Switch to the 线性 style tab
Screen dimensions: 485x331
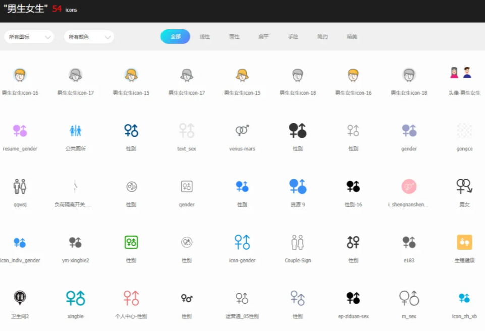tap(205, 37)
